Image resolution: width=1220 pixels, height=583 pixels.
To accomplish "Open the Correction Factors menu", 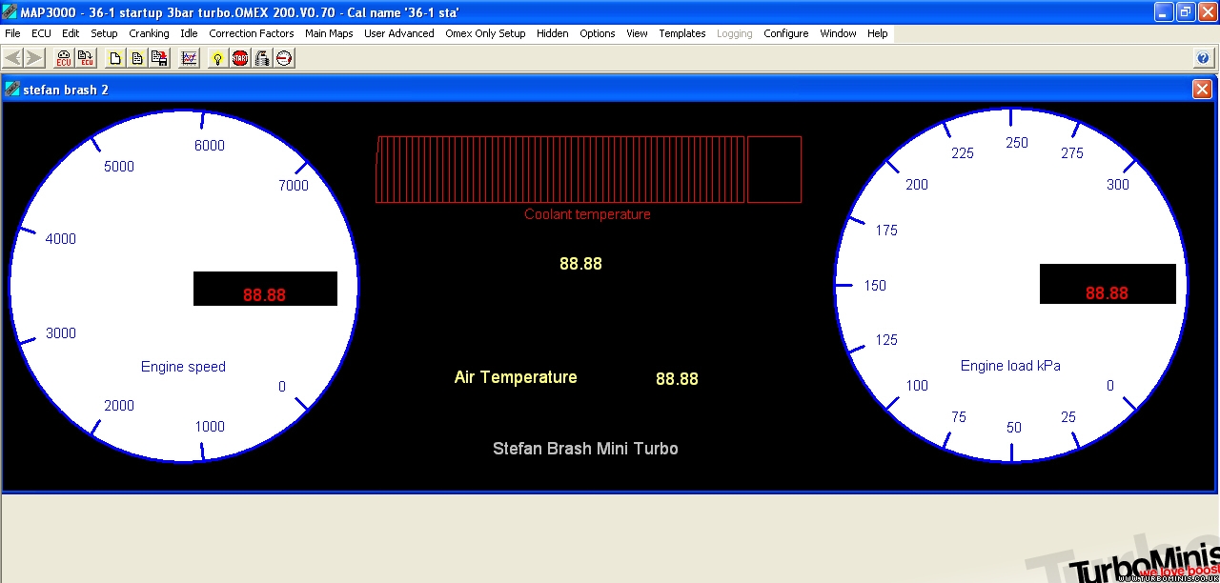I will [252, 33].
